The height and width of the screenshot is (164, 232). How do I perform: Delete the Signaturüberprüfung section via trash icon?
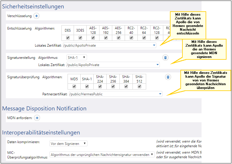(x=168, y=77)
